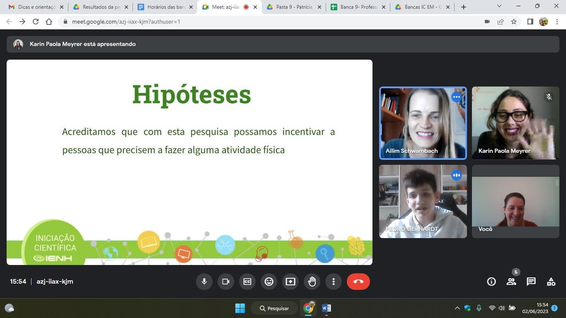Open meeting details info icon
This screenshot has width=566, height=318.
pyautogui.click(x=491, y=282)
